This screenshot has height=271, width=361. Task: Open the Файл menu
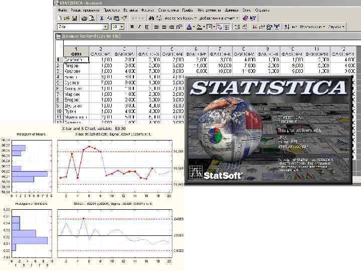pos(62,10)
